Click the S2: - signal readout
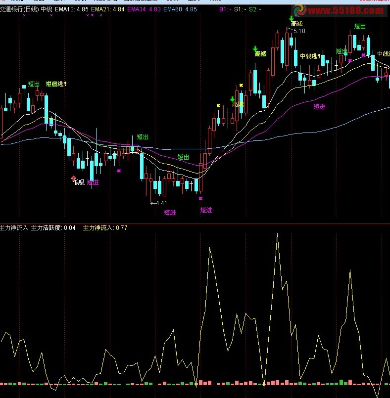Screen dimensions: 390x398 click(x=255, y=9)
